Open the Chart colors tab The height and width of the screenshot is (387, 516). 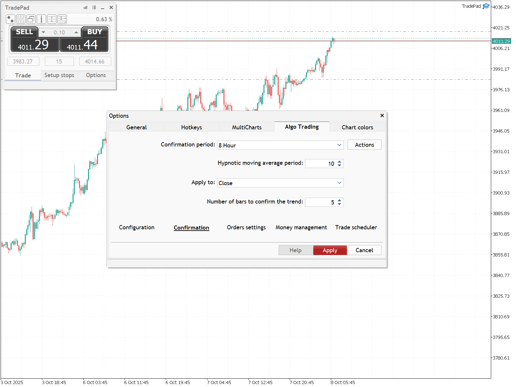click(357, 127)
